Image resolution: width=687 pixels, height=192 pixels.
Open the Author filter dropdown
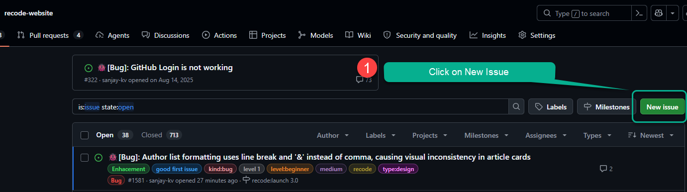333,135
